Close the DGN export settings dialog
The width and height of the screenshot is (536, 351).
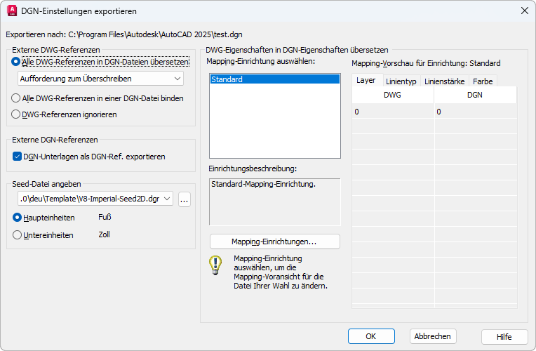(523, 11)
